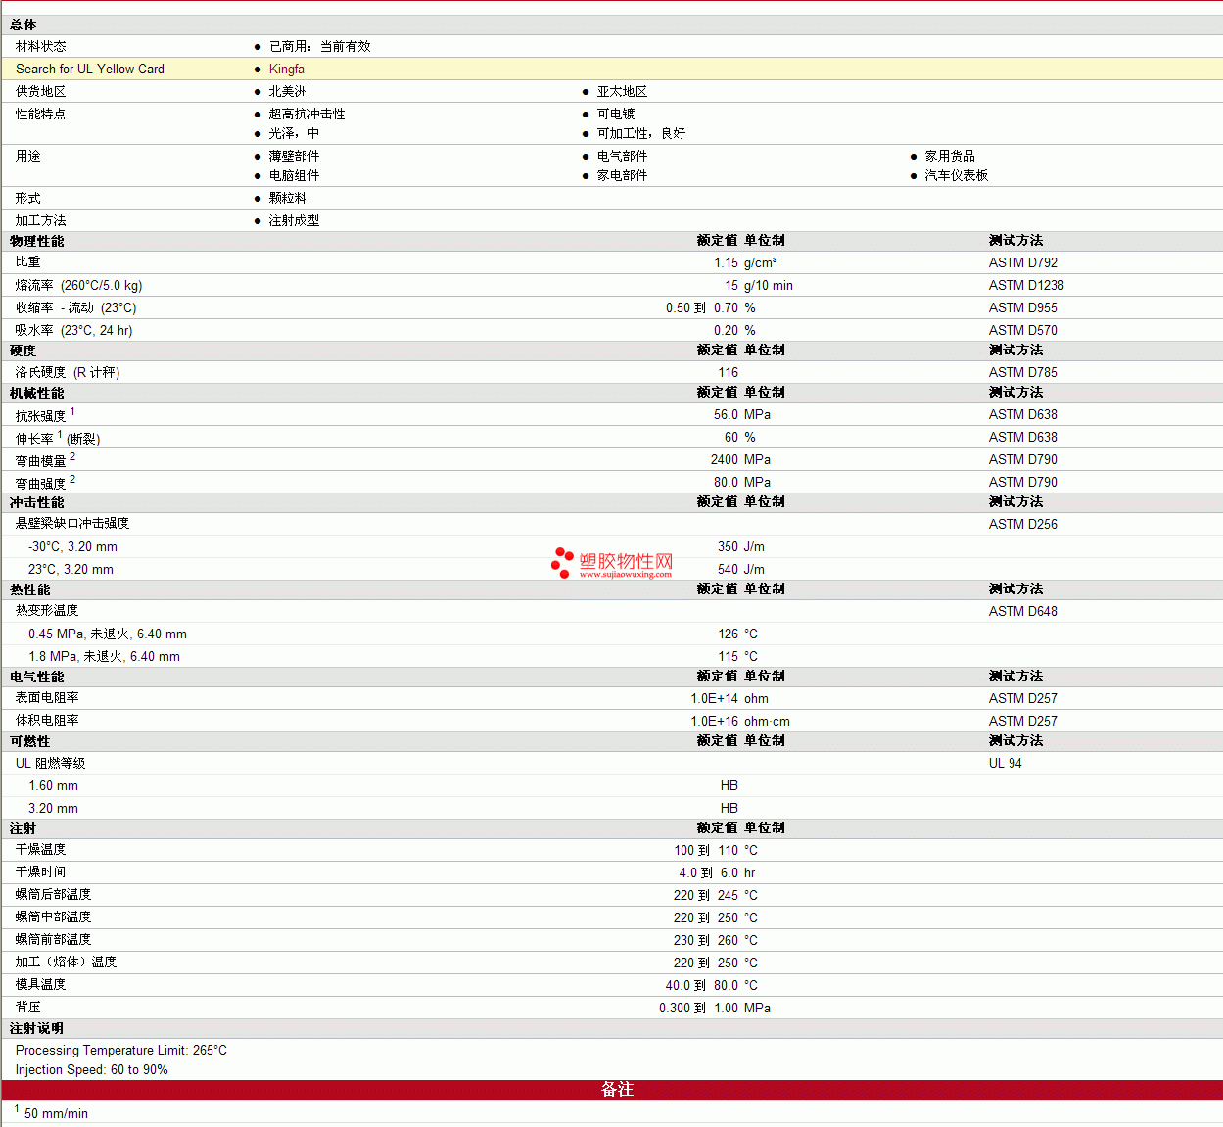This screenshot has width=1223, height=1127.
Task: Click the '表面电阻率' row label
Action: pos(47,698)
